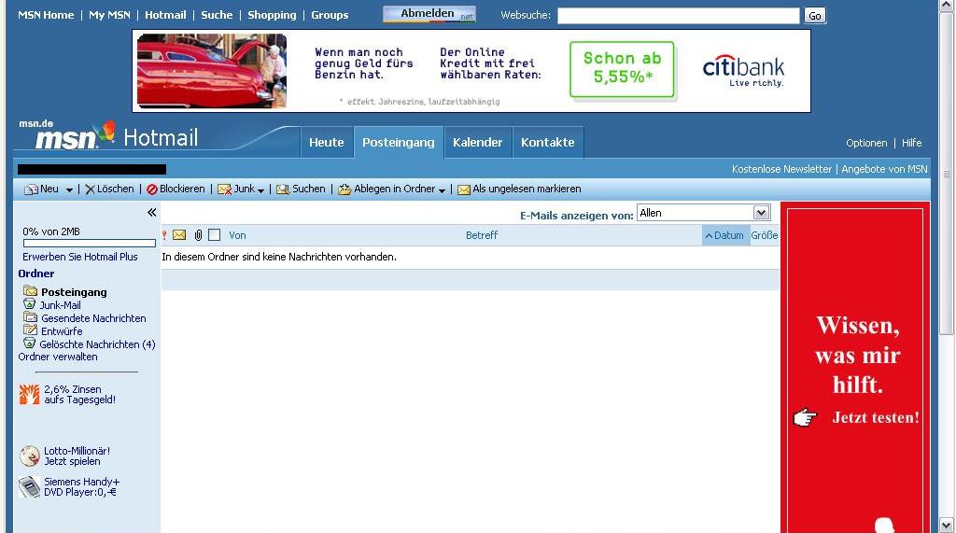Click the Siemens Handy+ DVD Player text

tap(82, 486)
